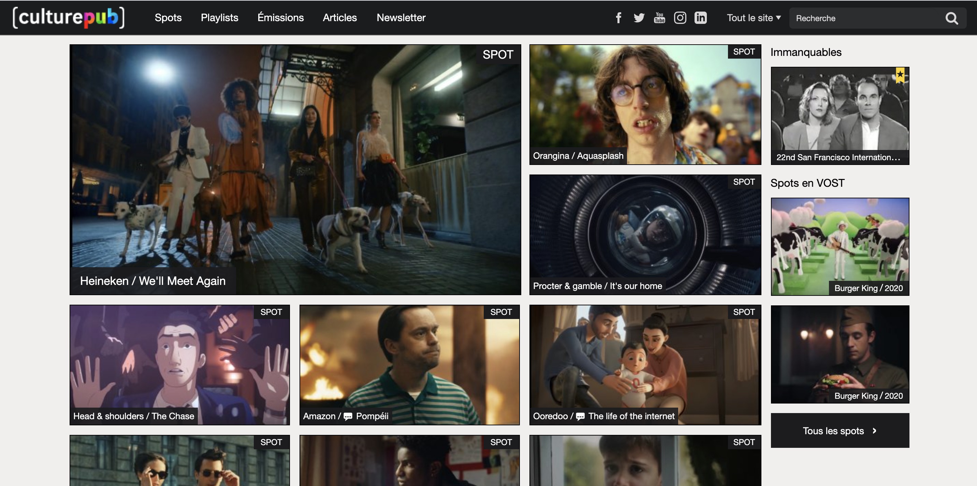Click the search magnifier icon
Image resolution: width=977 pixels, height=486 pixels.
coord(952,18)
